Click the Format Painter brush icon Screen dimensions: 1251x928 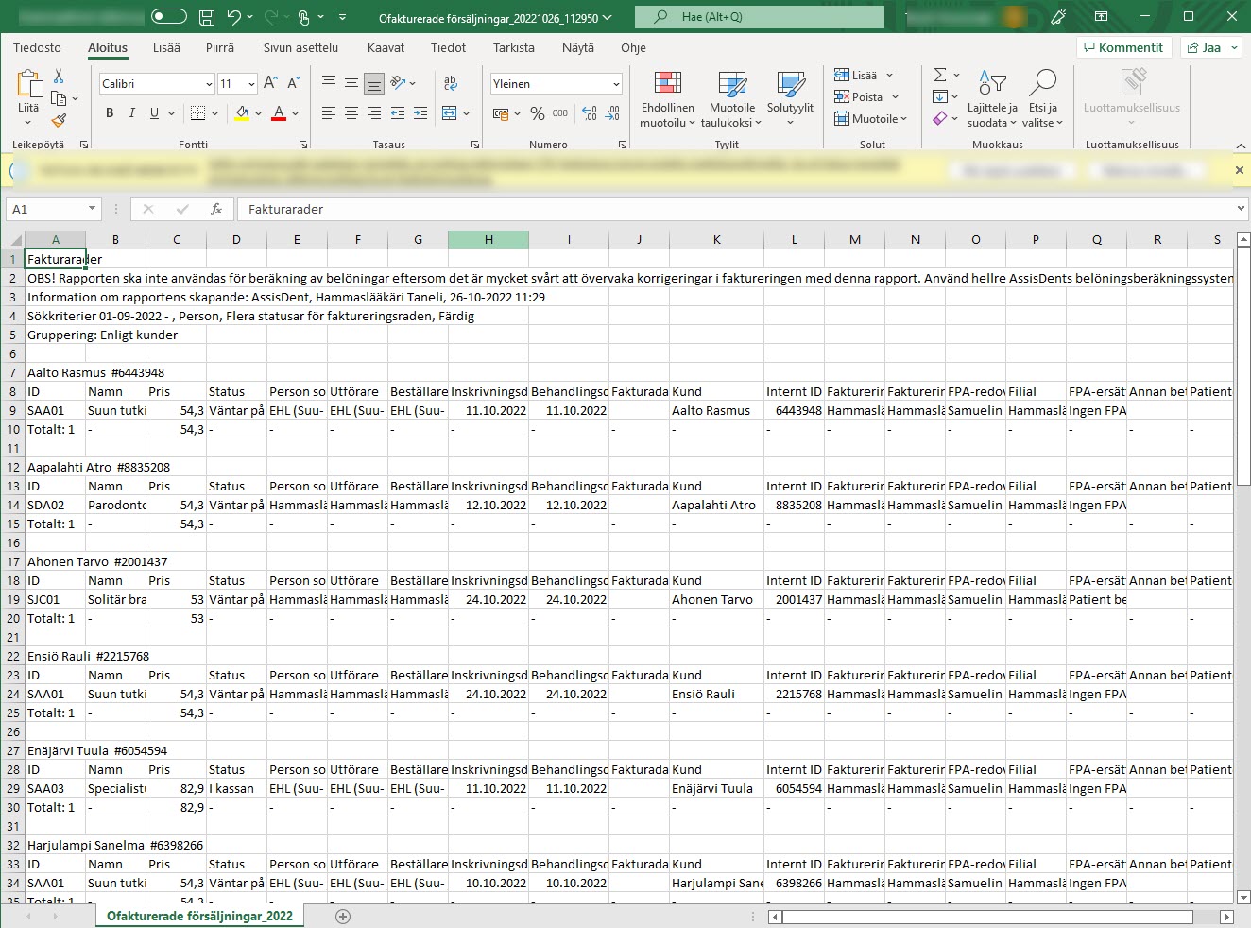click(59, 120)
